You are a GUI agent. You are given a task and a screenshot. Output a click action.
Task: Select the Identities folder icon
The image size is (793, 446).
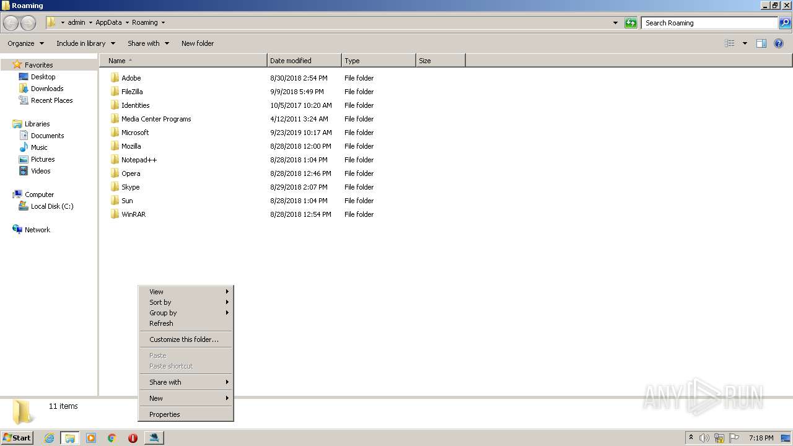coord(115,105)
